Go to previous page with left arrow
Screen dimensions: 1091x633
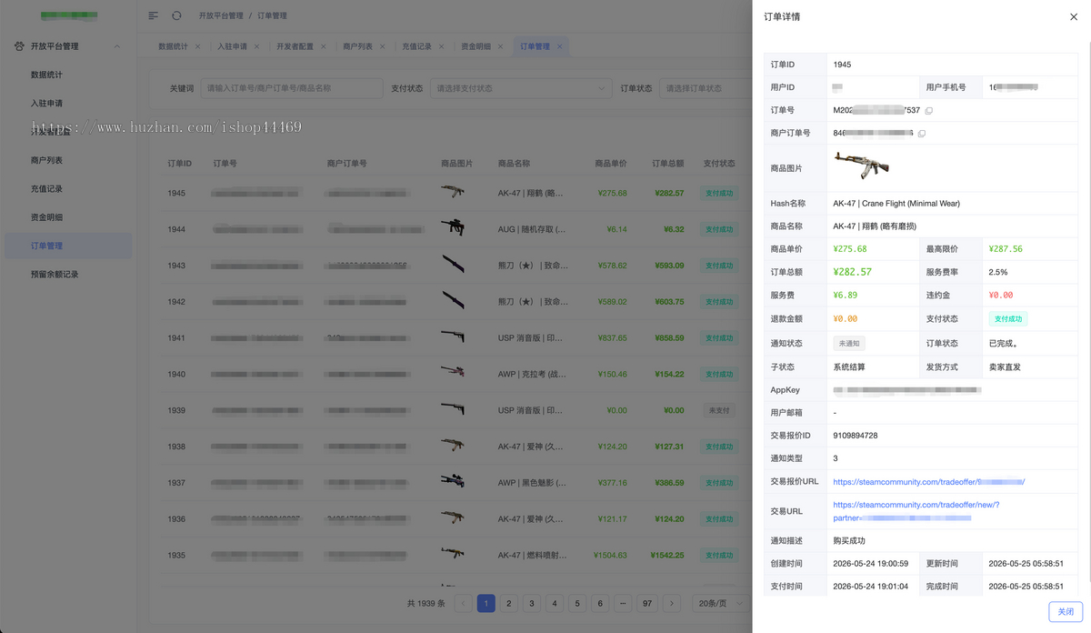463,603
